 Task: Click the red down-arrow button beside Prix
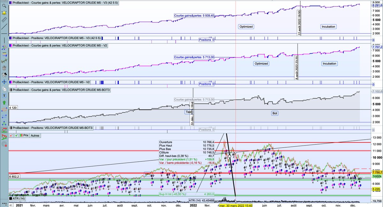click(x=12, y=135)
